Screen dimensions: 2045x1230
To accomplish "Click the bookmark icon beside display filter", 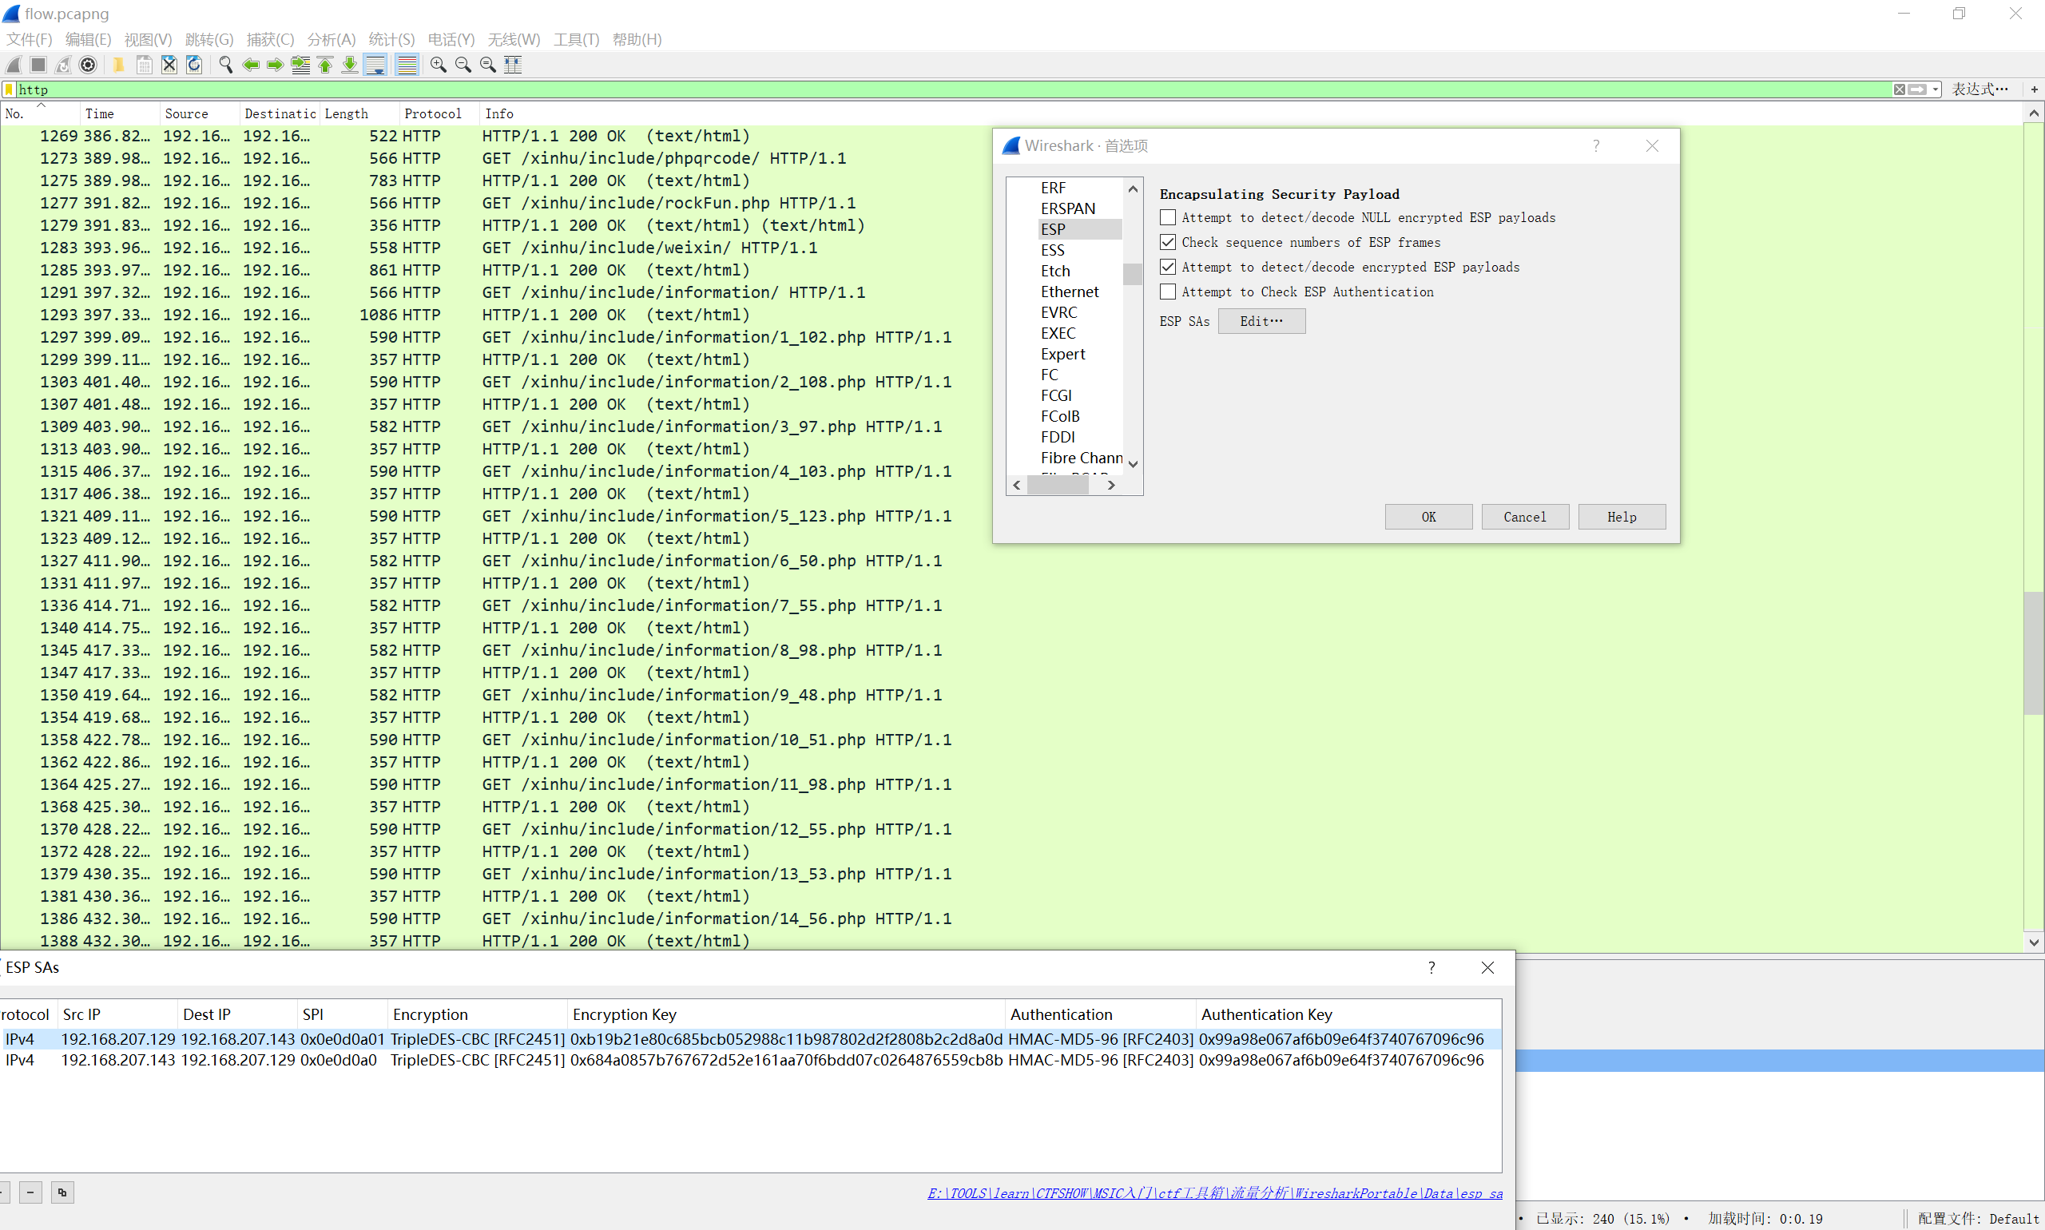I will pyautogui.click(x=9, y=89).
